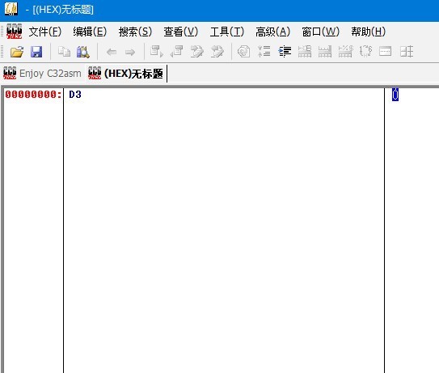
Task: Click the second ruler grid toolbar icon
Action: 325,52
